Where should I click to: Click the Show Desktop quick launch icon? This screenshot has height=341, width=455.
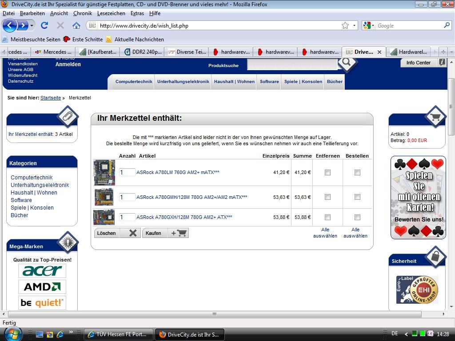pos(40,334)
